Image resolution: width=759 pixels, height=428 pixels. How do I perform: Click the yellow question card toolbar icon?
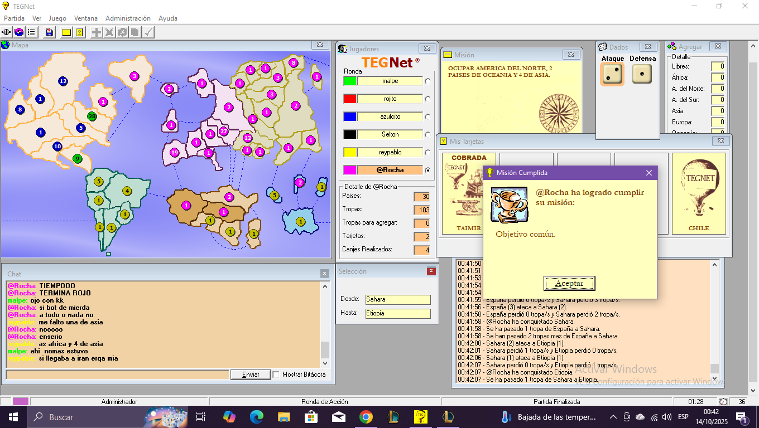click(x=79, y=32)
